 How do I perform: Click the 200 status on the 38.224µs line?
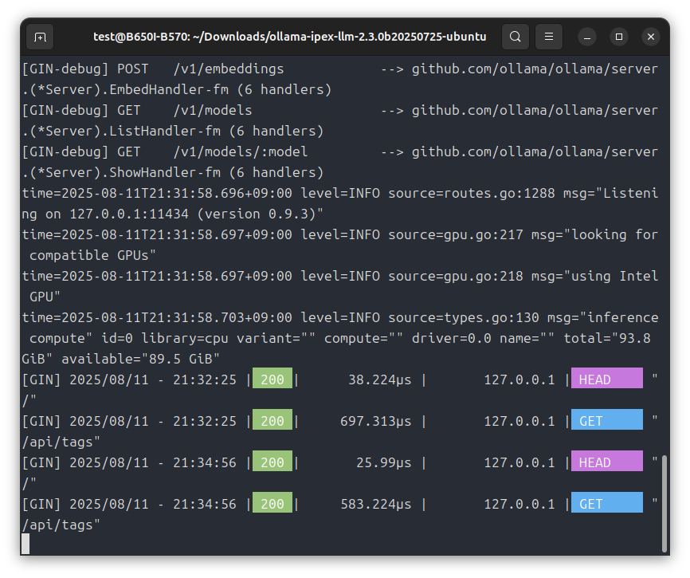click(x=272, y=379)
